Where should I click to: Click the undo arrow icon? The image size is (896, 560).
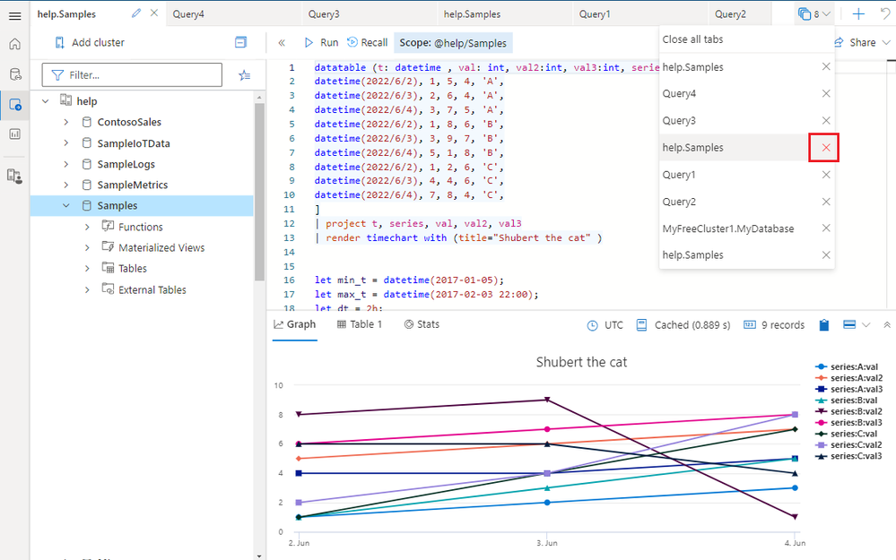tap(886, 13)
